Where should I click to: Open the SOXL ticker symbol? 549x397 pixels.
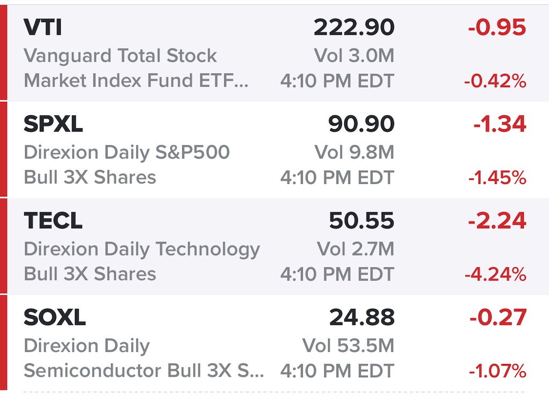(x=55, y=317)
